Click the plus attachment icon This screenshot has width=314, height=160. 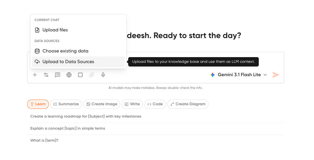[35, 75]
